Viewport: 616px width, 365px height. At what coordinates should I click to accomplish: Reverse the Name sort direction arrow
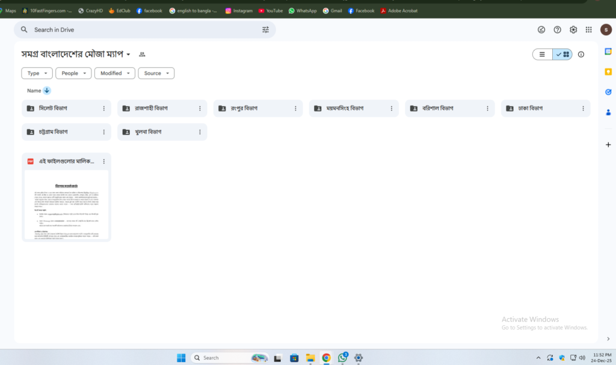[47, 91]
